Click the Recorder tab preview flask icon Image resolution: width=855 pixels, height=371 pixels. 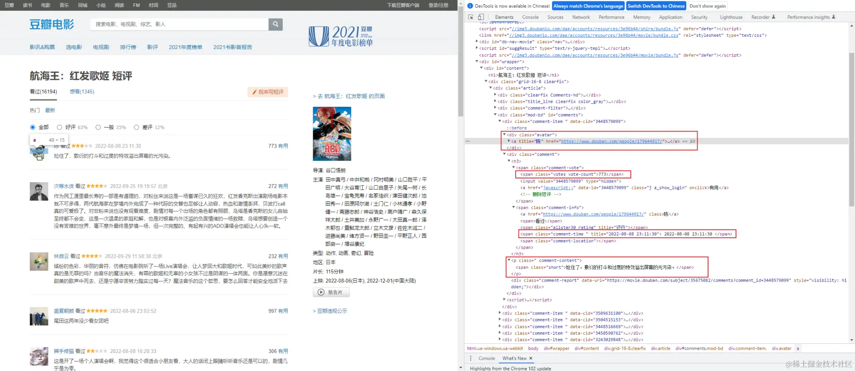pyautogui.click(x=774, y=17)
